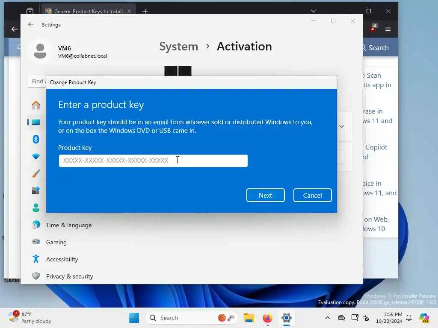Screen dimensions: 438x328
Task: Open the Settings app taskbar icon
Action: 286,318
